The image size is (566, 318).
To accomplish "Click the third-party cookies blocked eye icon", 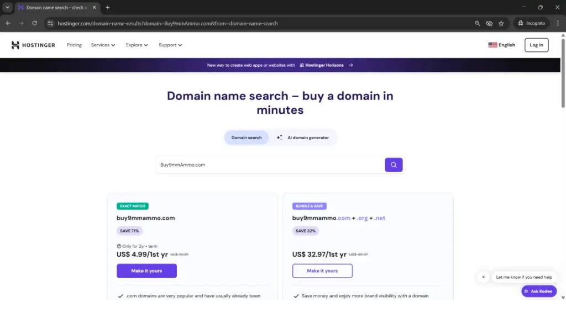I will coord(489,23).
